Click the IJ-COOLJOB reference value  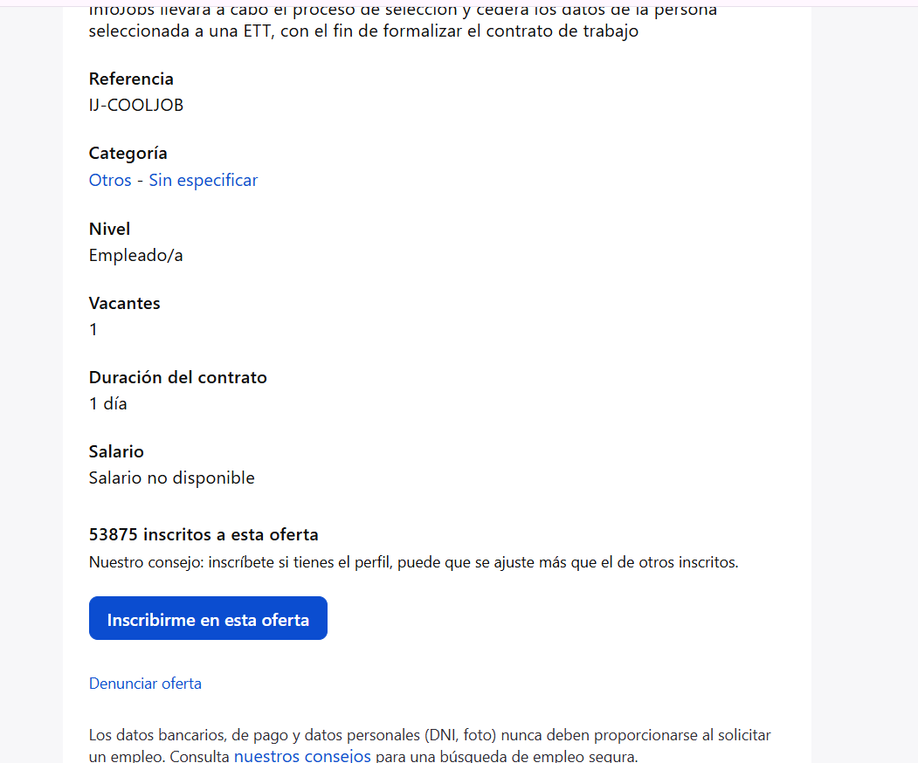[x=136, y=106]
